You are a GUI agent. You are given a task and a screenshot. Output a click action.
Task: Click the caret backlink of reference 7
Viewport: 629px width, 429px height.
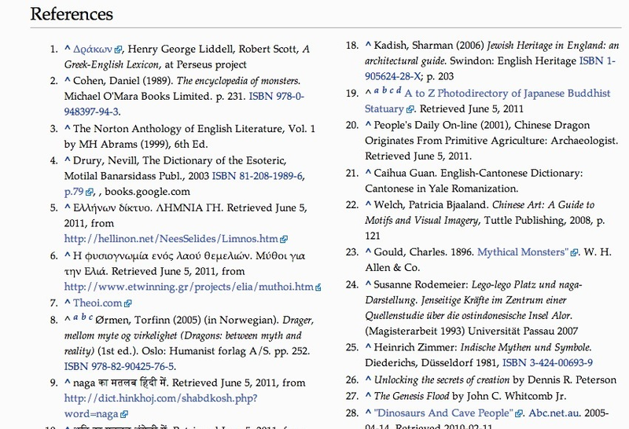coord(67,302)
